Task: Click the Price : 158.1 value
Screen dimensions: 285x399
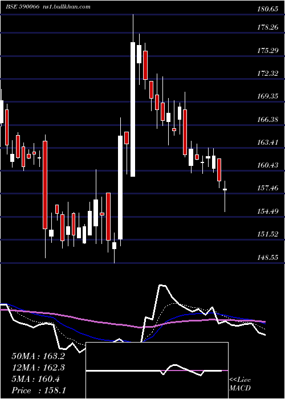Action: tap(39, 390)
